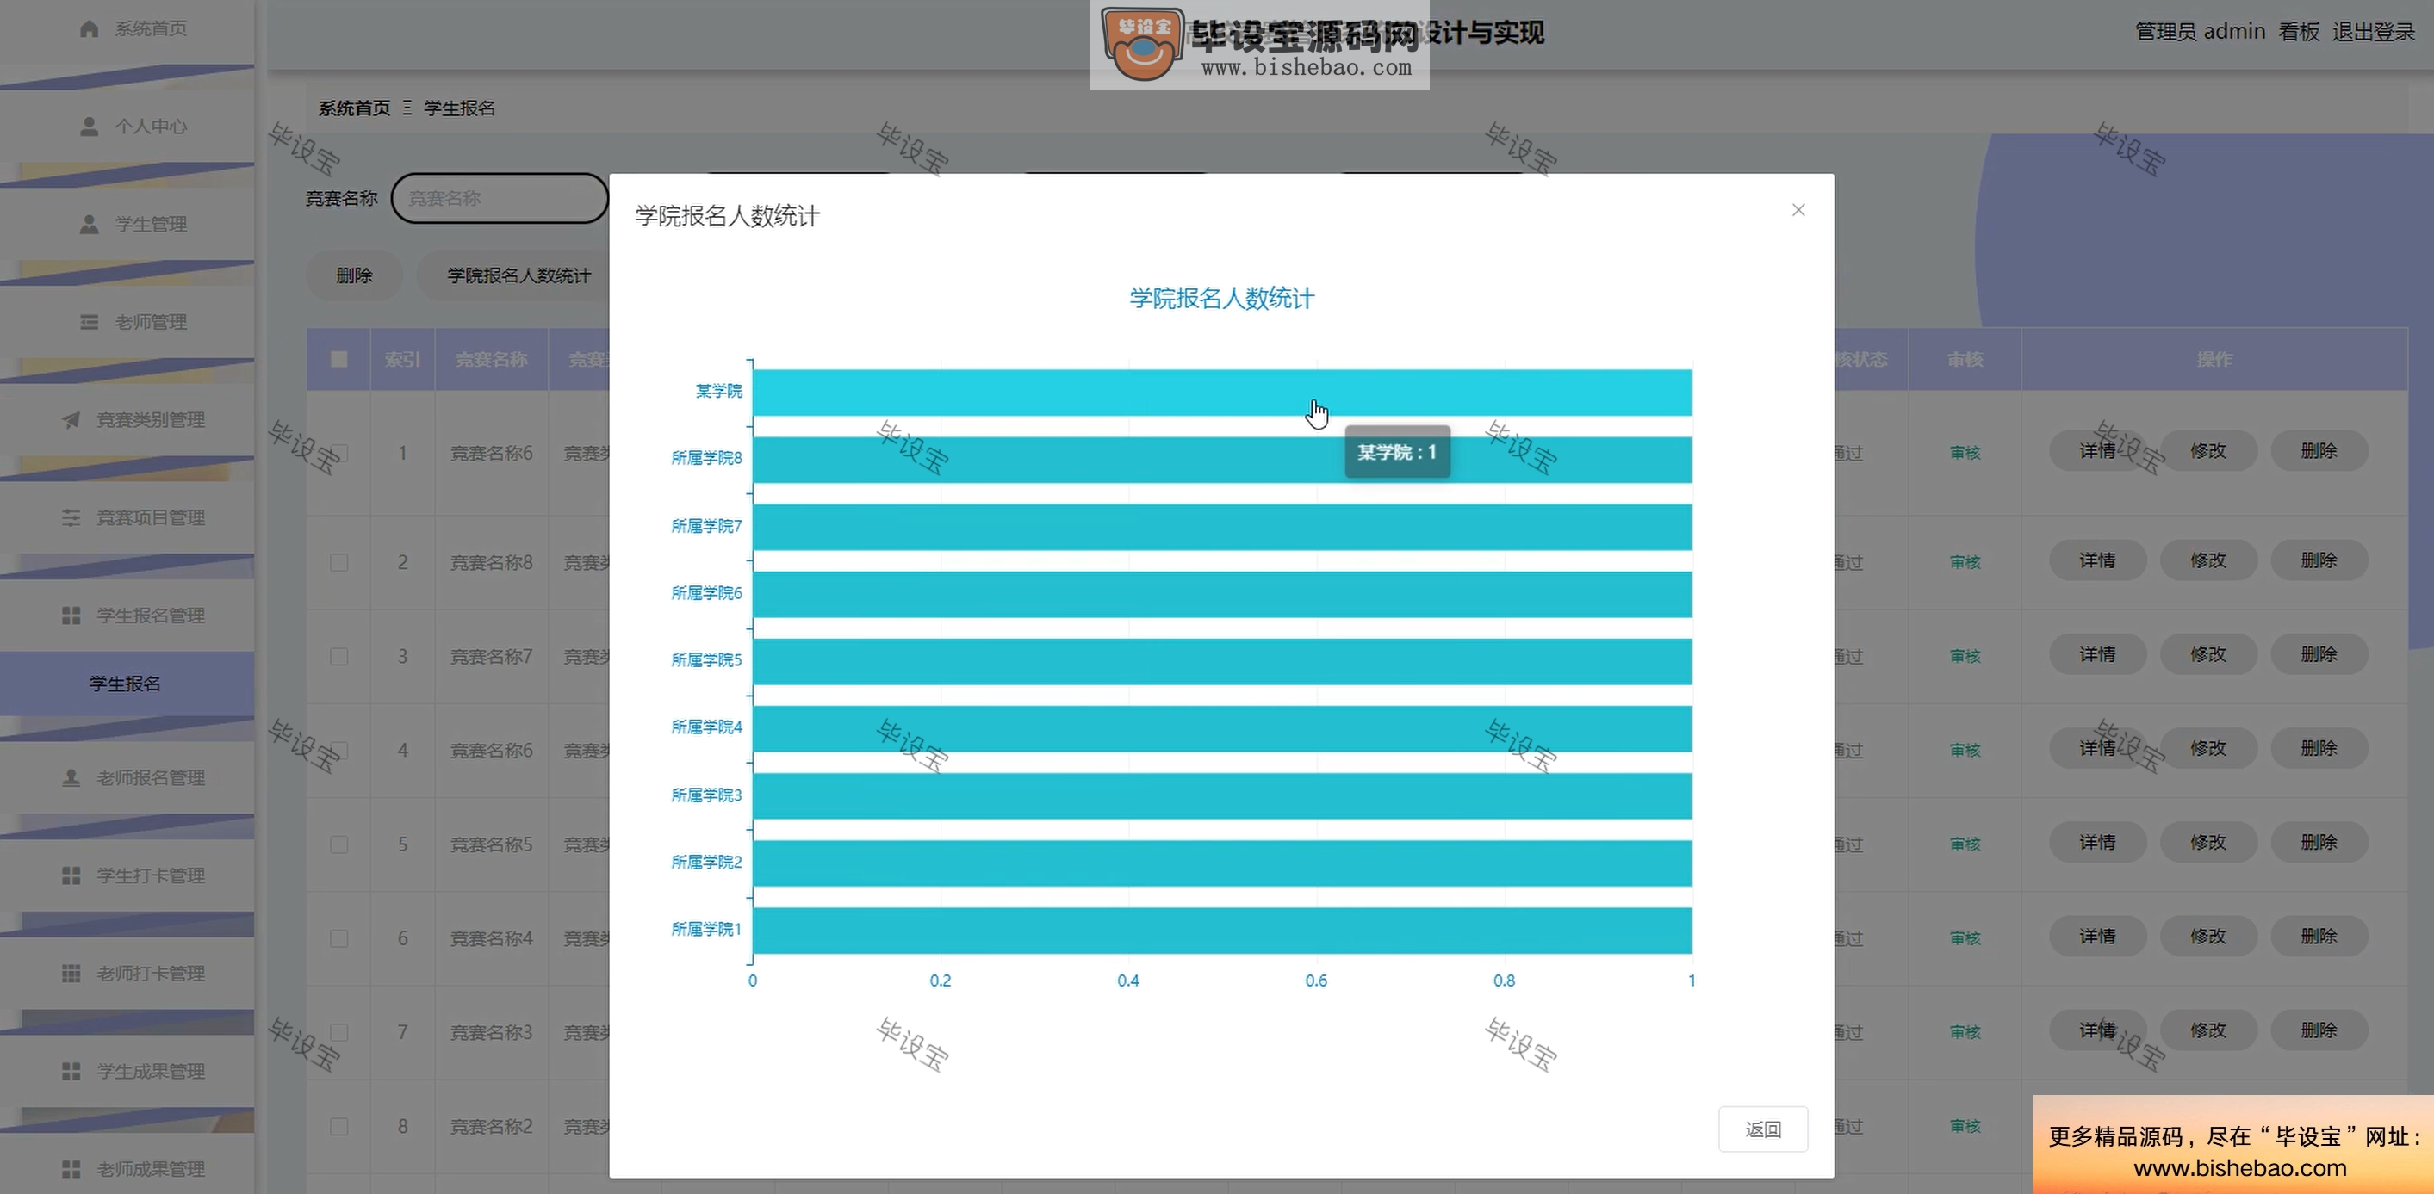This screenshot has height=1194, width=2434.
Task: Click the sliders icon beside 竞赛项目管理
Action: coord(71,517)
